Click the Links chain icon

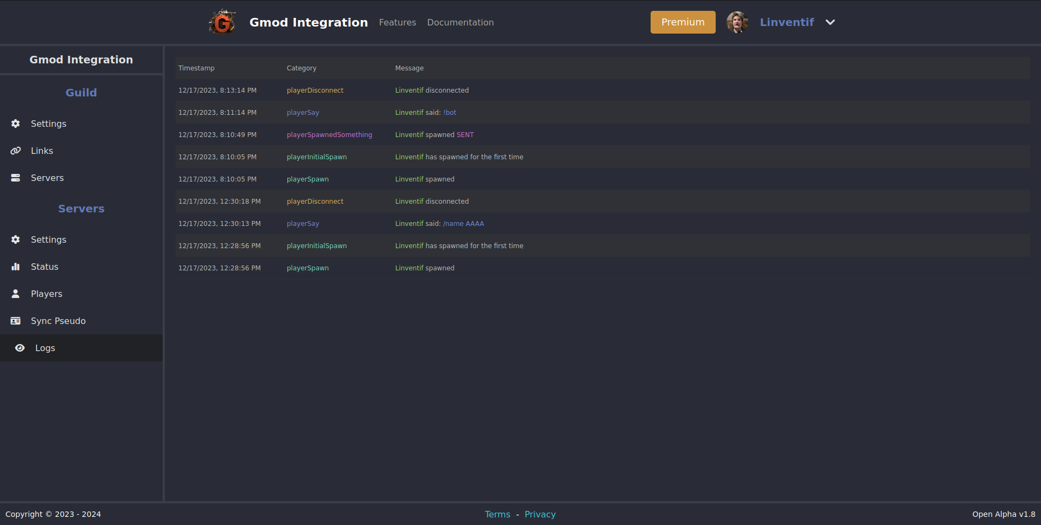pos(16,151)
